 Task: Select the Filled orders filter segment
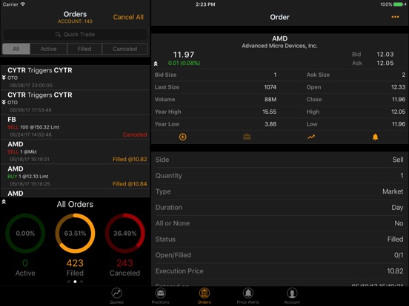(x=84, y=49)
